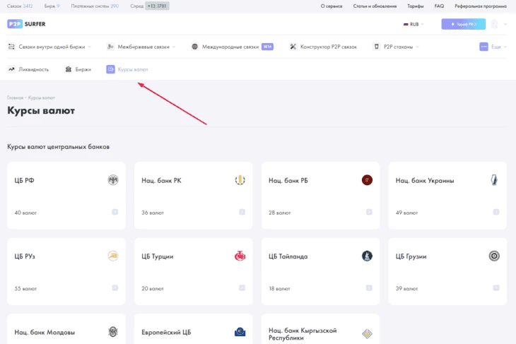
Task: Click the globe icon for Международные связи
Action: click(195, 47)
